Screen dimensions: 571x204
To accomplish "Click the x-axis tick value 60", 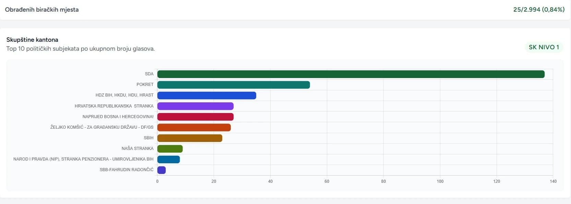I will point(327,181).
